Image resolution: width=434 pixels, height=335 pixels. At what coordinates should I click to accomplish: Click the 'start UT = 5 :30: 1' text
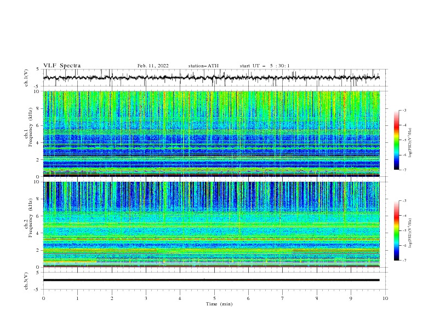(x=265, y=66)
